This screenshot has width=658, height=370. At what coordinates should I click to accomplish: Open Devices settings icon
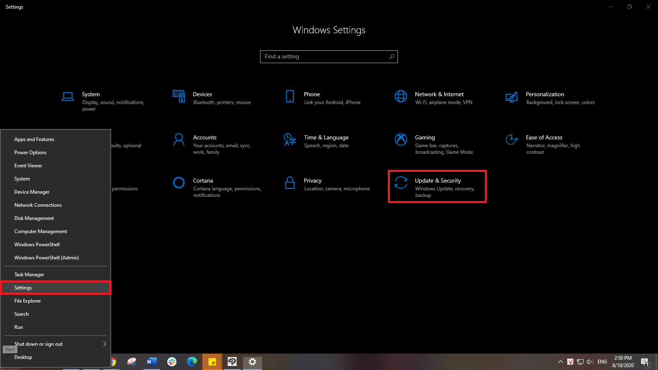tap(179, 96)
